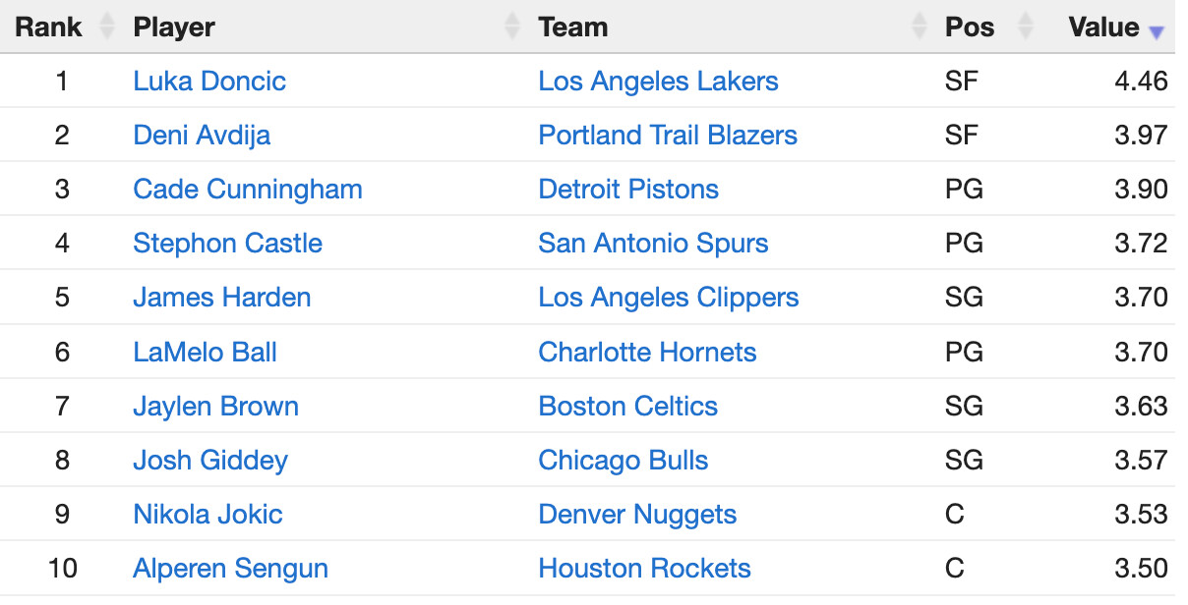Reverse Value column descending sort arrow
The width and height of the screenshot is (1188, 605).
click(x=1157, y=31)
